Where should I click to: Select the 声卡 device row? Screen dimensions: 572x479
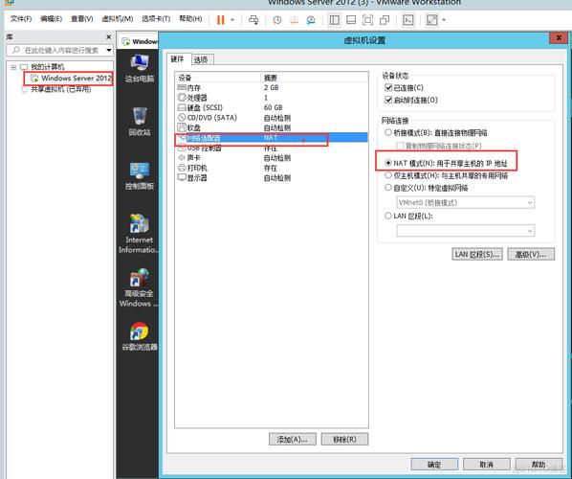click(x=271, y=158)
